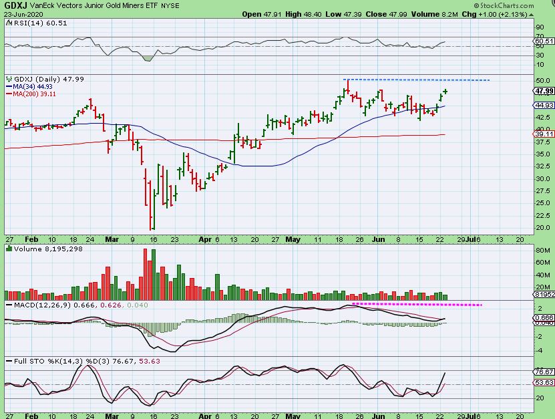Click the 50.0 price axis label

[543, 81]
